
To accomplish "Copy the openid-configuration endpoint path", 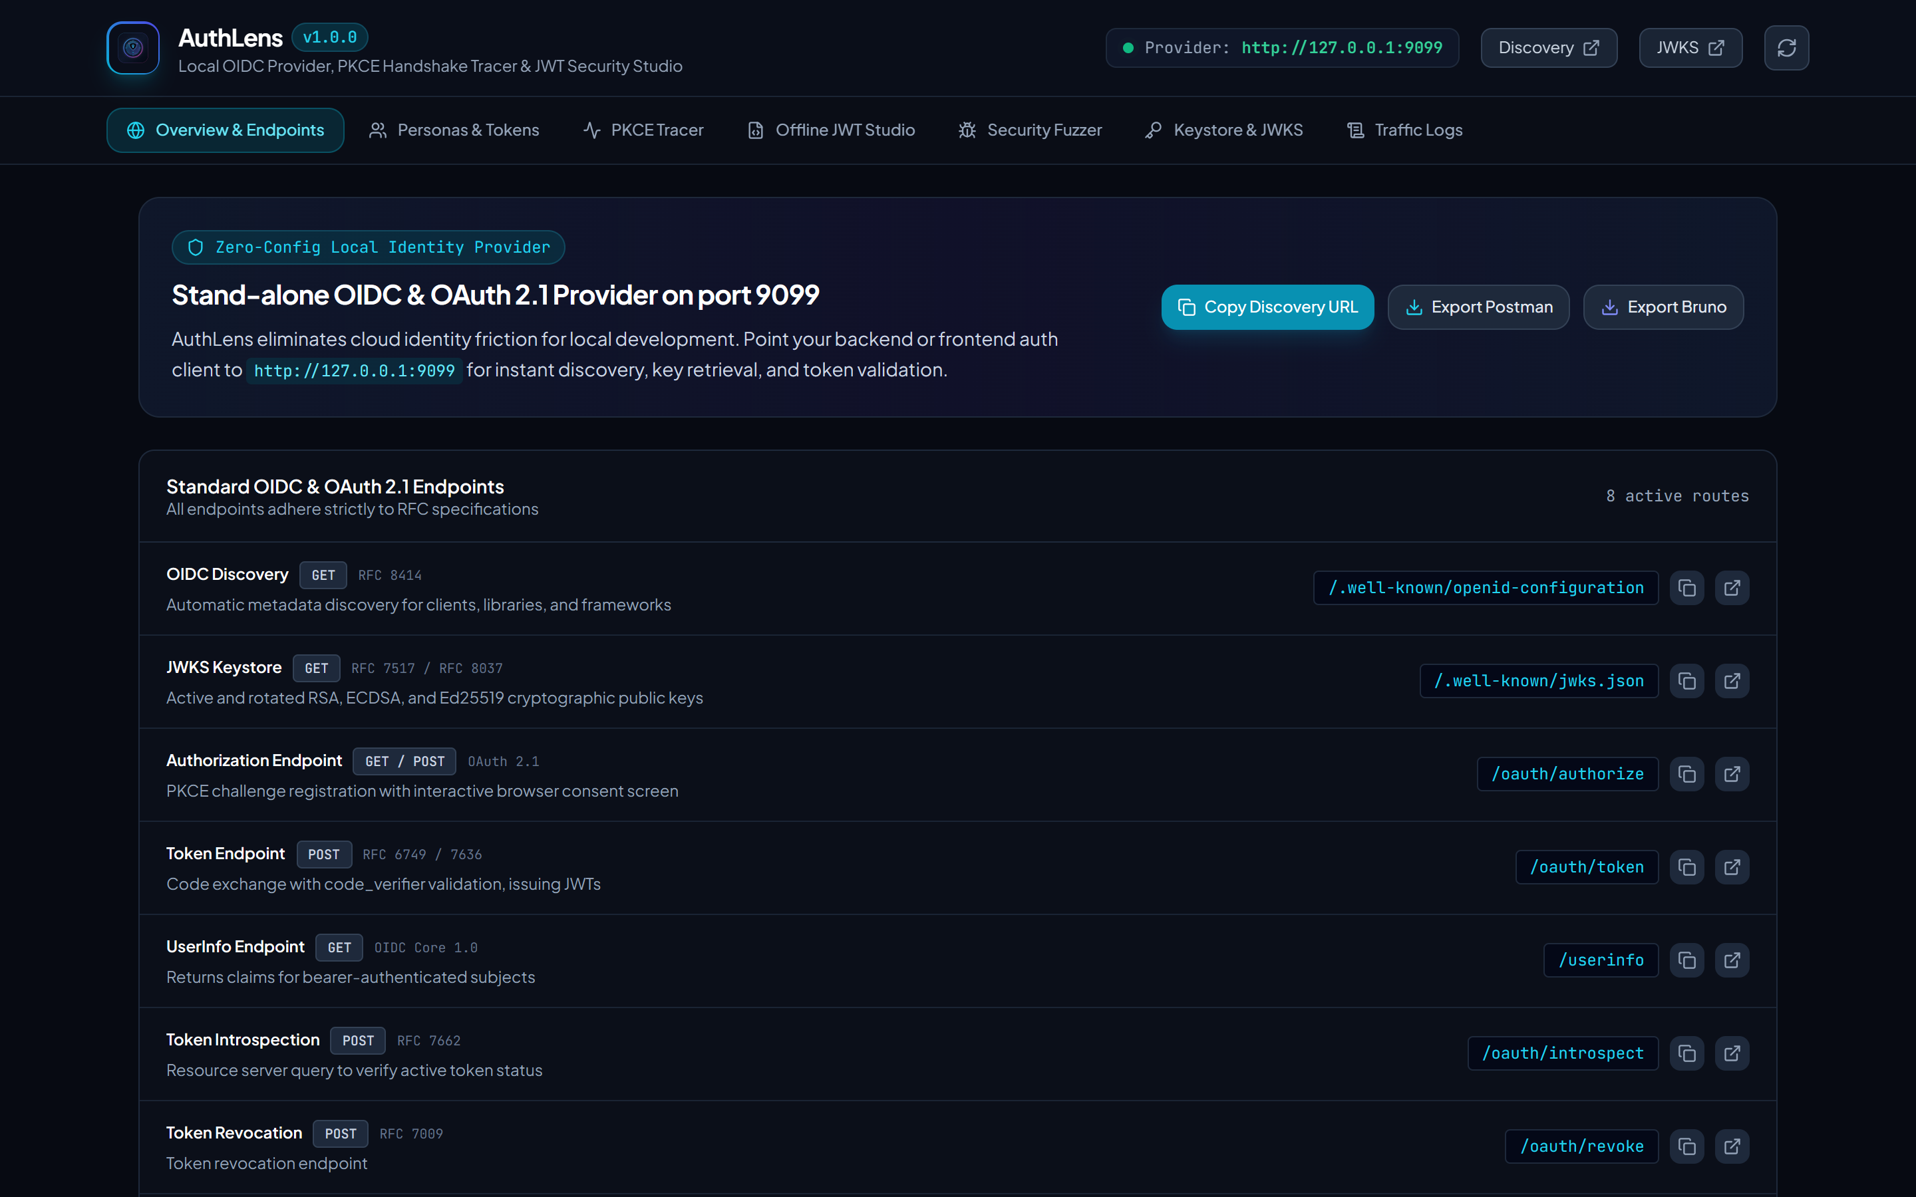I will click(1686, 589).
